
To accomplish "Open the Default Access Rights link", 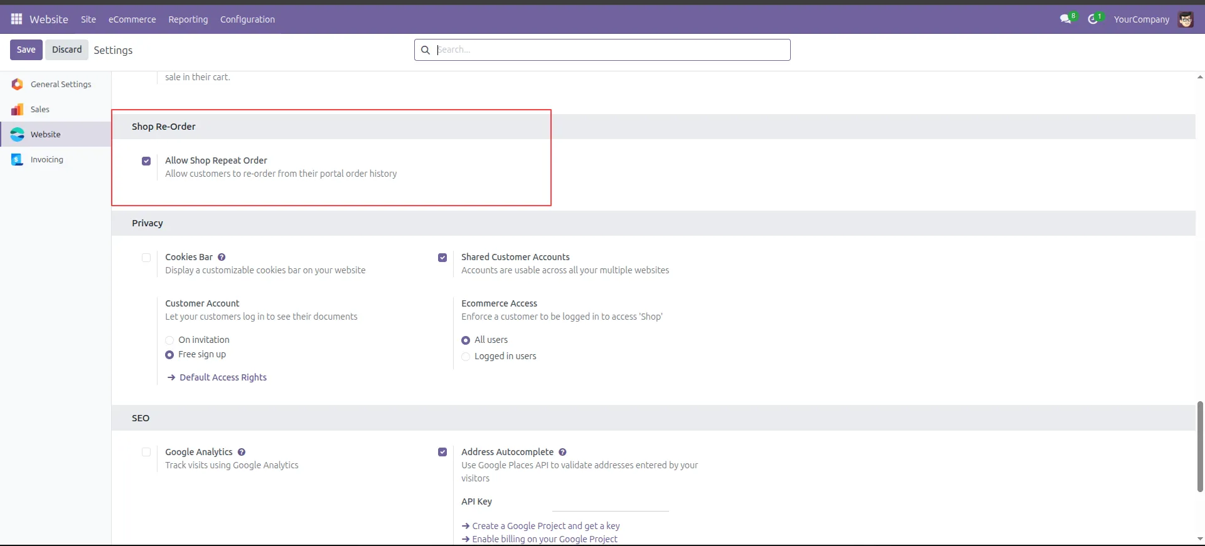I will click(x=223, y=377).
